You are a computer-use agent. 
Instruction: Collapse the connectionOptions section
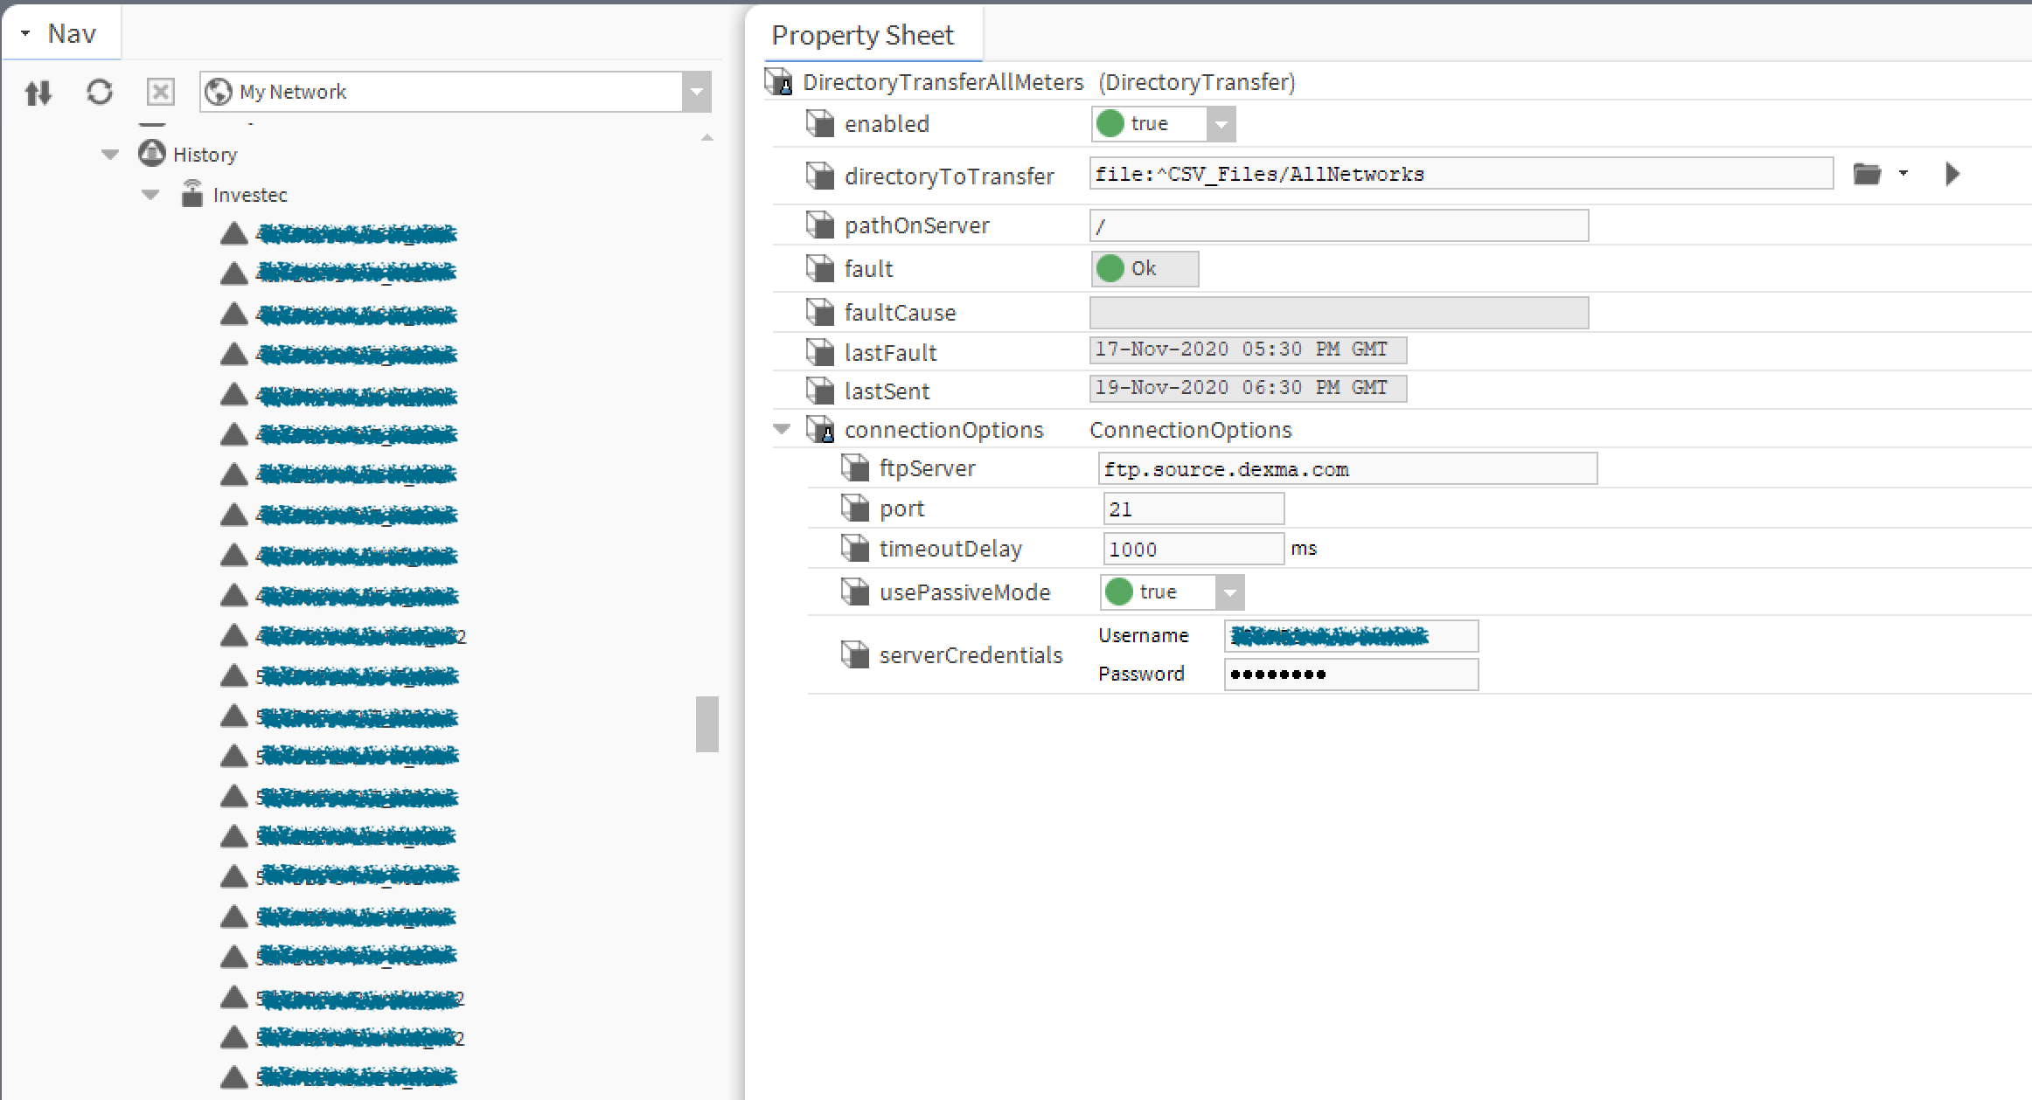coord(783,429)
